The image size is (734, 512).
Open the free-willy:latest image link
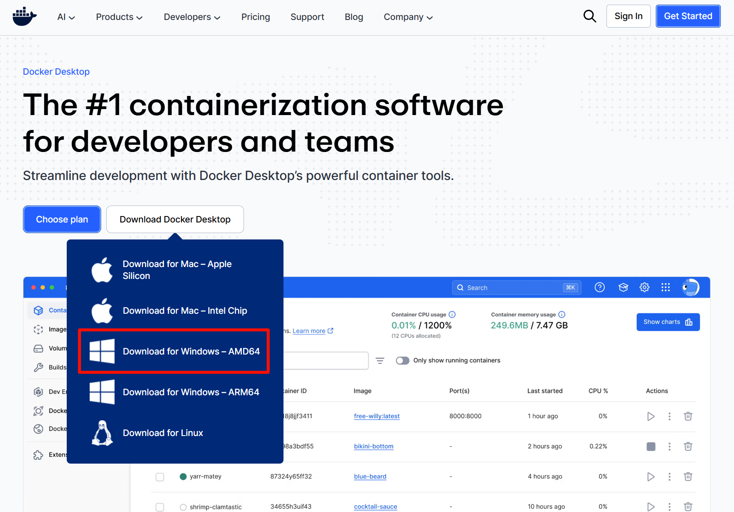coord(377,416)
